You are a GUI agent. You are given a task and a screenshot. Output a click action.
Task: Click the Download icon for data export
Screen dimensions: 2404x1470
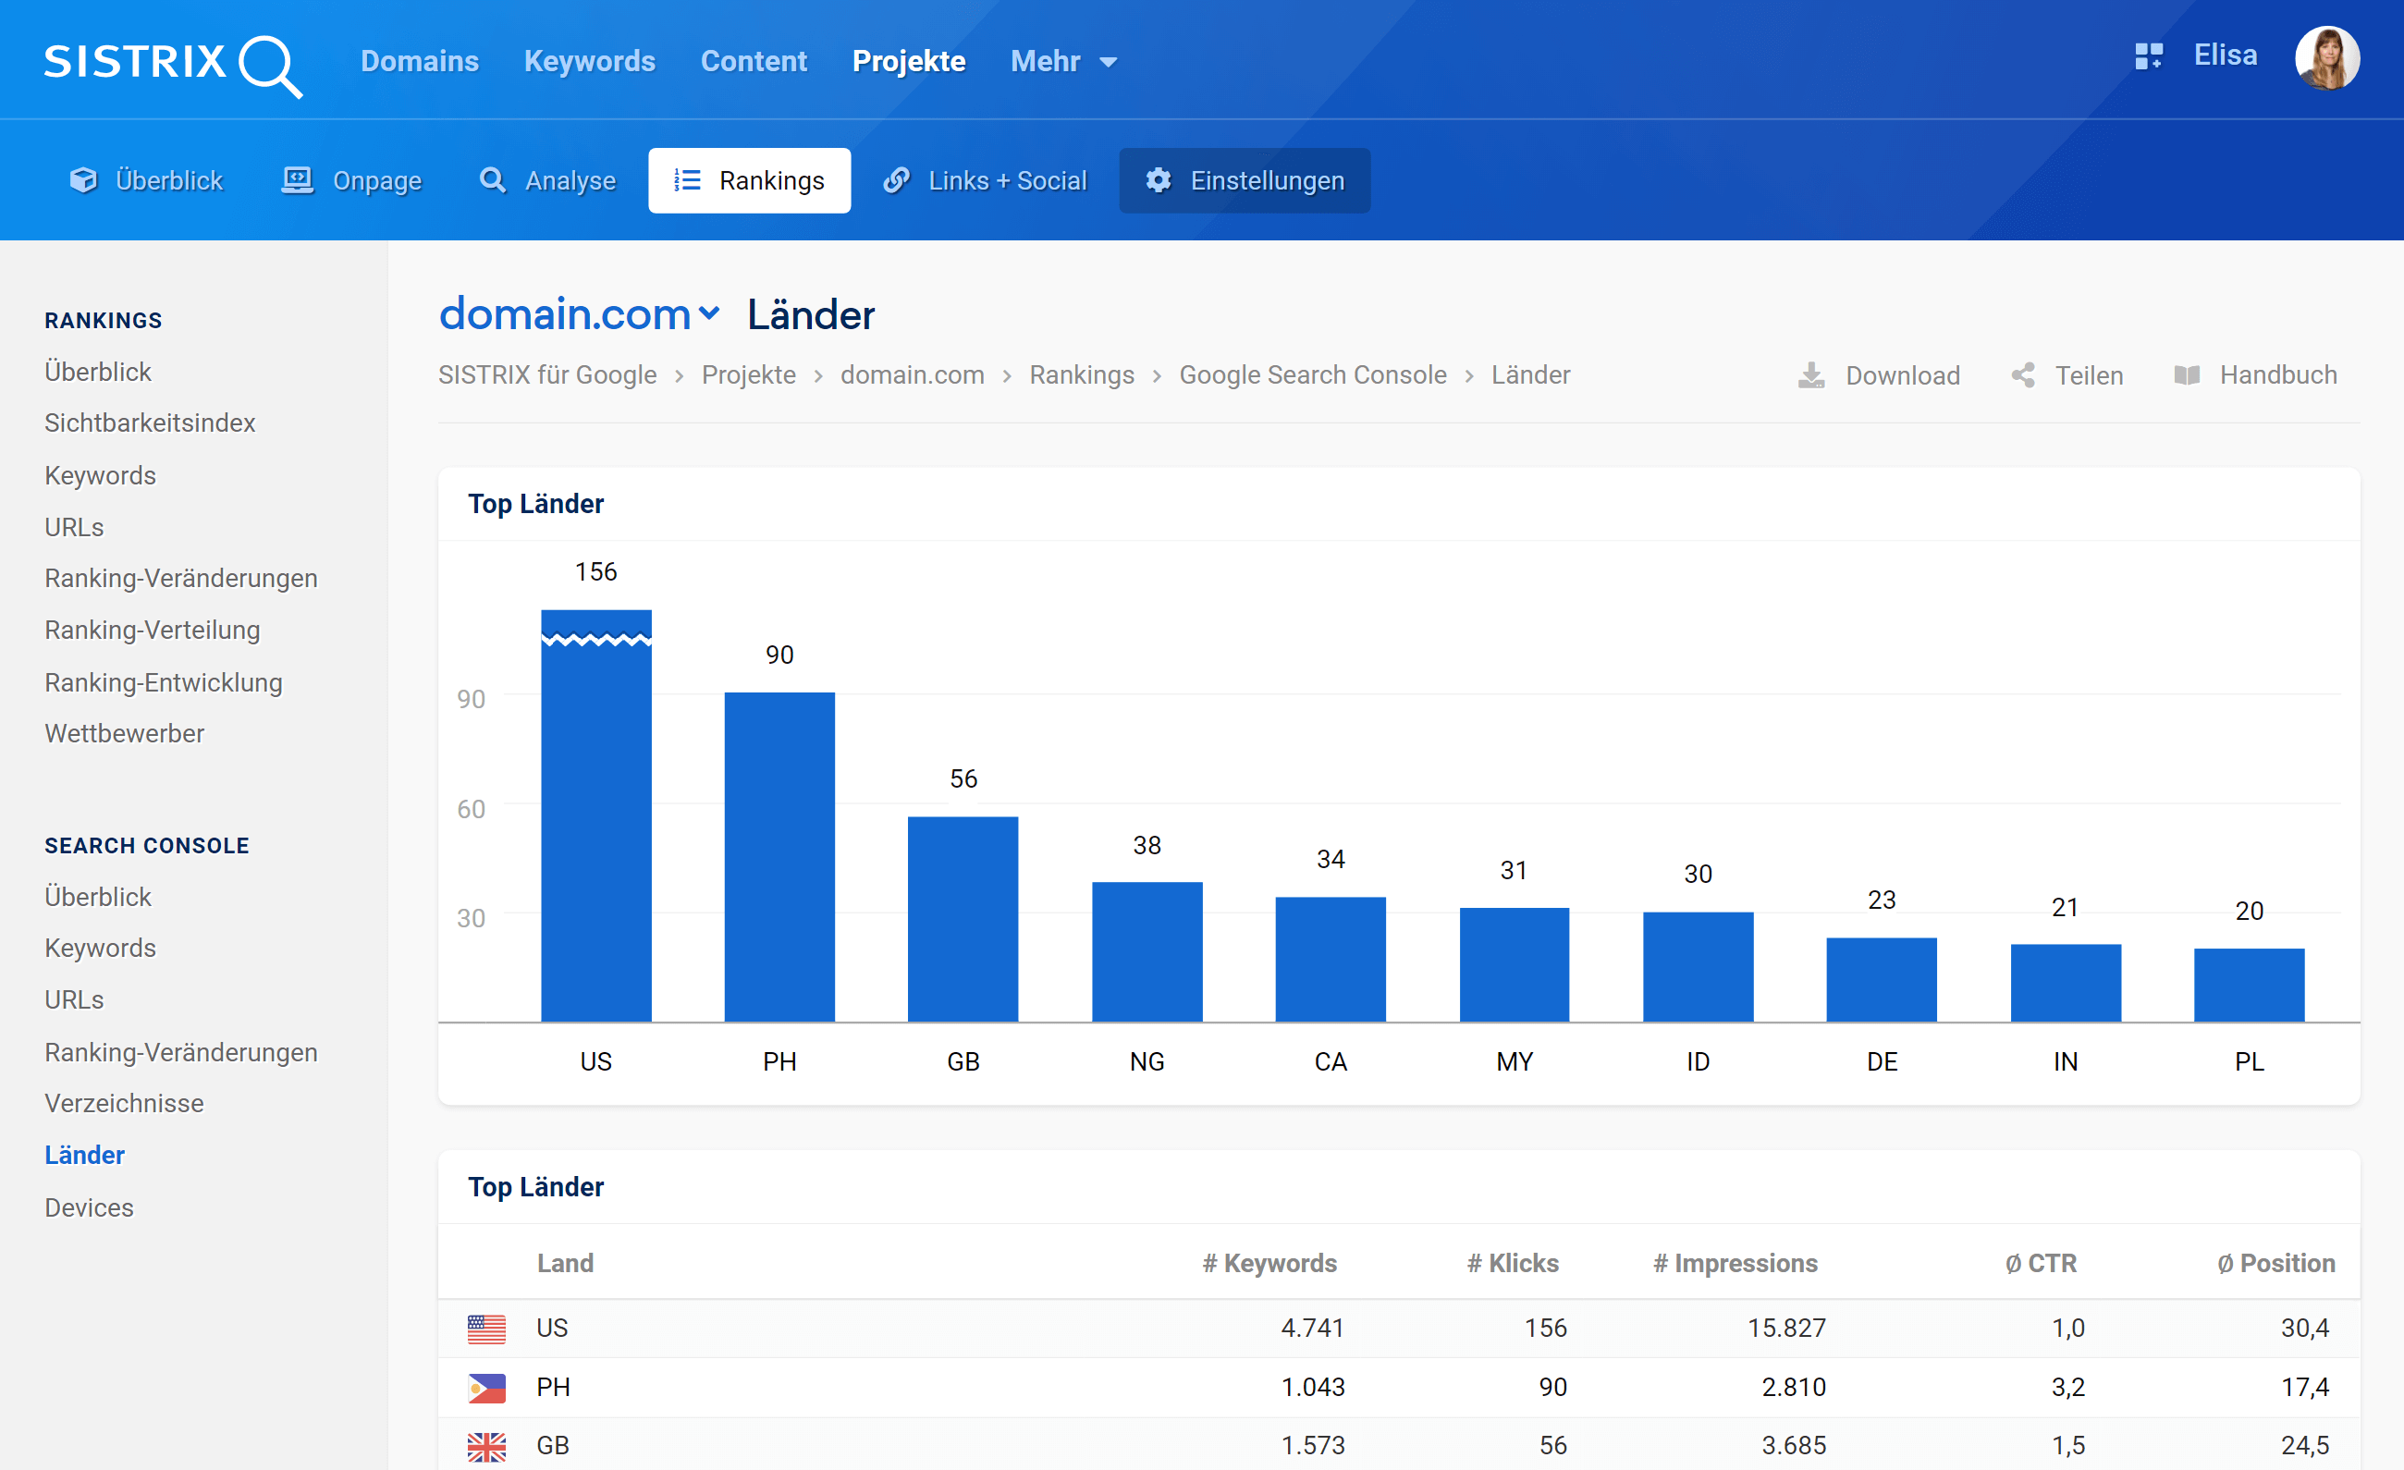coord(1813,374)
